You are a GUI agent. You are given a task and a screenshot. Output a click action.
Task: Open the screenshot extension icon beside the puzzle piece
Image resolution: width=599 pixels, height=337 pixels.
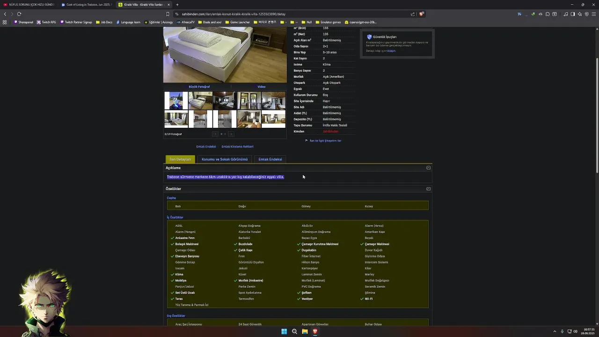tap(555, 14)
